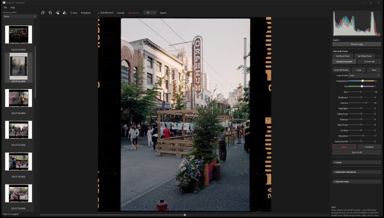The height and width of the screenshot is (218, 384).
Task: Open the Help menu
Action: pyautogui.click(x=13, y=7)
